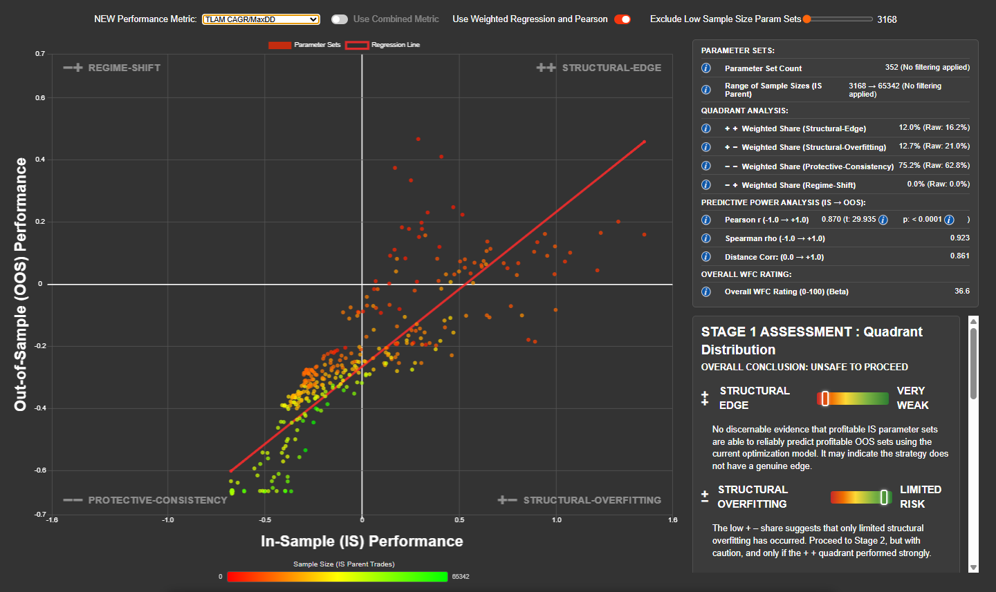Toggle the Use Combined Metric switch
Viewport: 996px width, 592px height.
point(339,19)
